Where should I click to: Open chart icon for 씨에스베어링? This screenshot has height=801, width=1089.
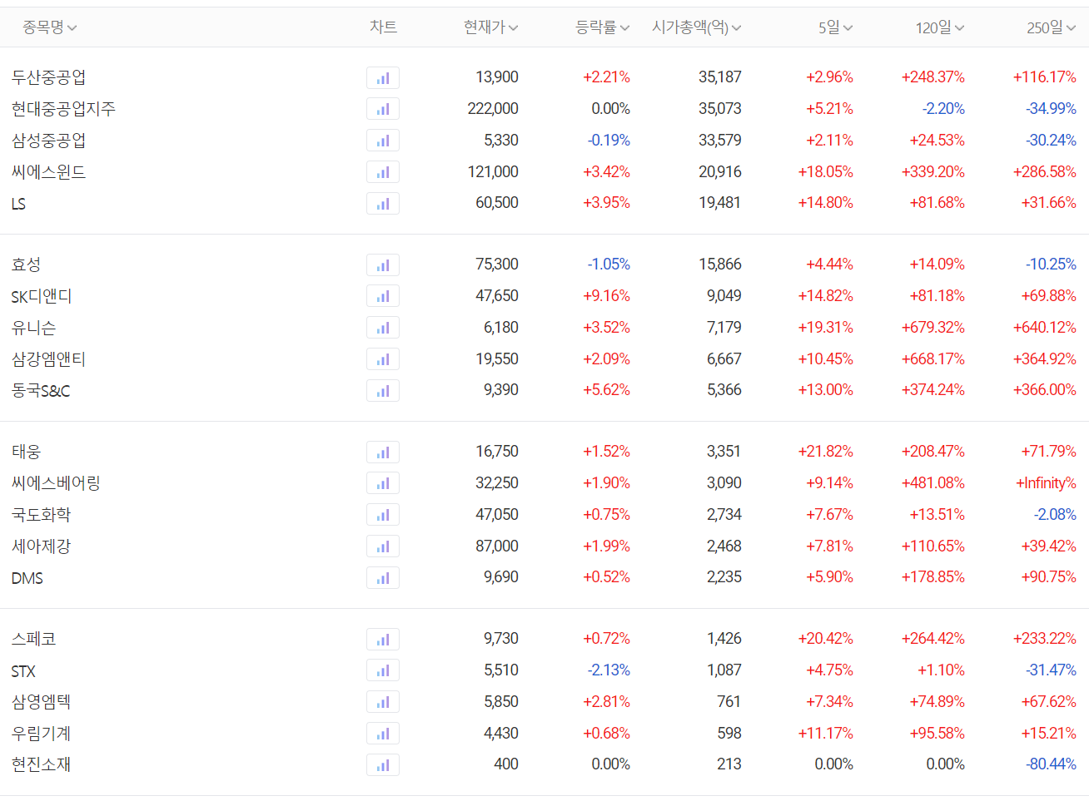(383, 483)
